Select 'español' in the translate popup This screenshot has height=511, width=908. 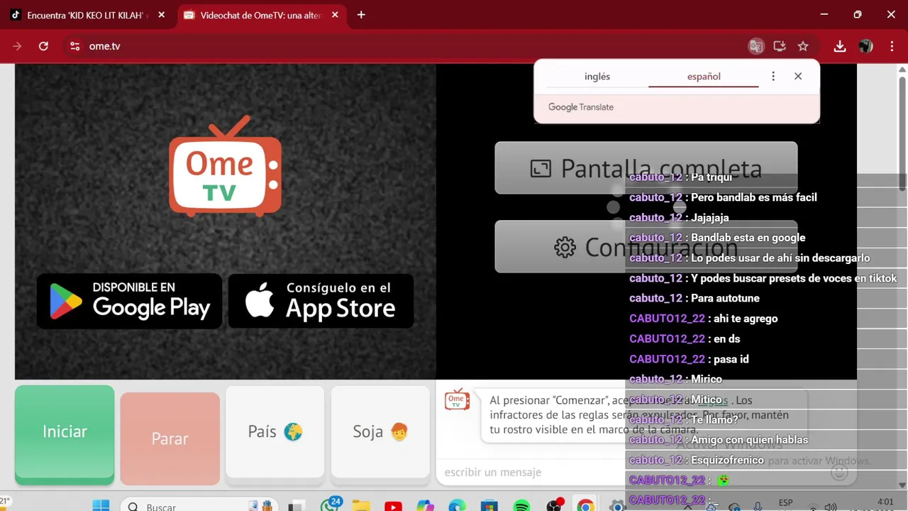[x=704, y=77]
